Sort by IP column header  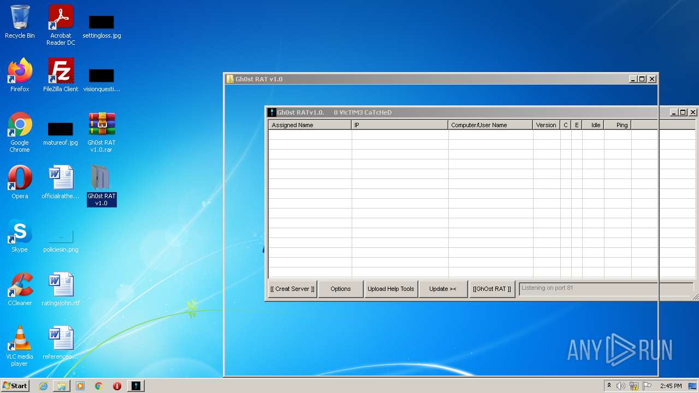(x=400, y=125)
